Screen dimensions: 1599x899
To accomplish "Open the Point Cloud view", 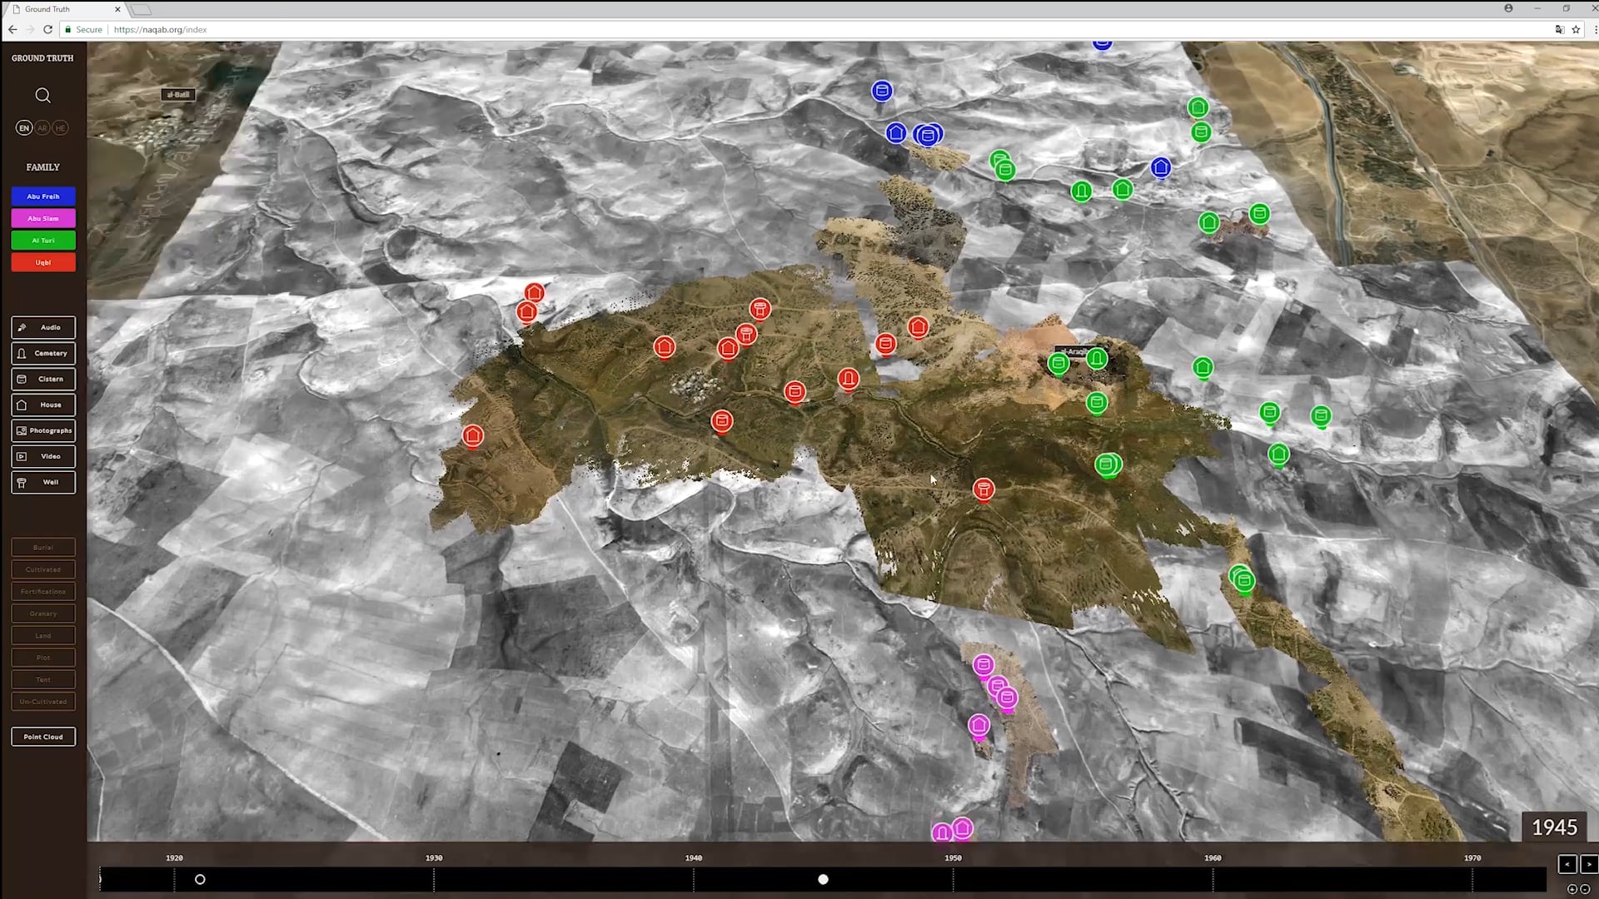I will (x=43, y=737).
